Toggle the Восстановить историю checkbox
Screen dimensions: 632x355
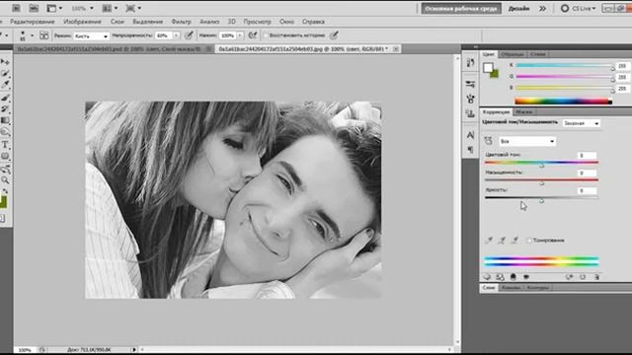pyautogui.click(x=266, y=35)
